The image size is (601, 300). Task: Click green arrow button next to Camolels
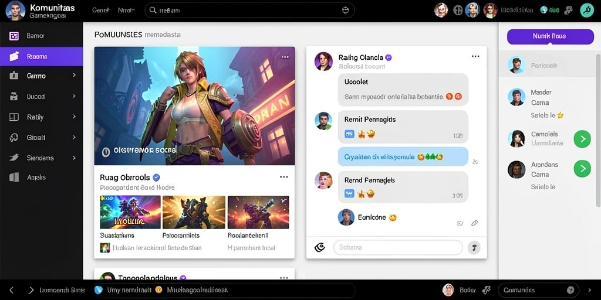582,139
